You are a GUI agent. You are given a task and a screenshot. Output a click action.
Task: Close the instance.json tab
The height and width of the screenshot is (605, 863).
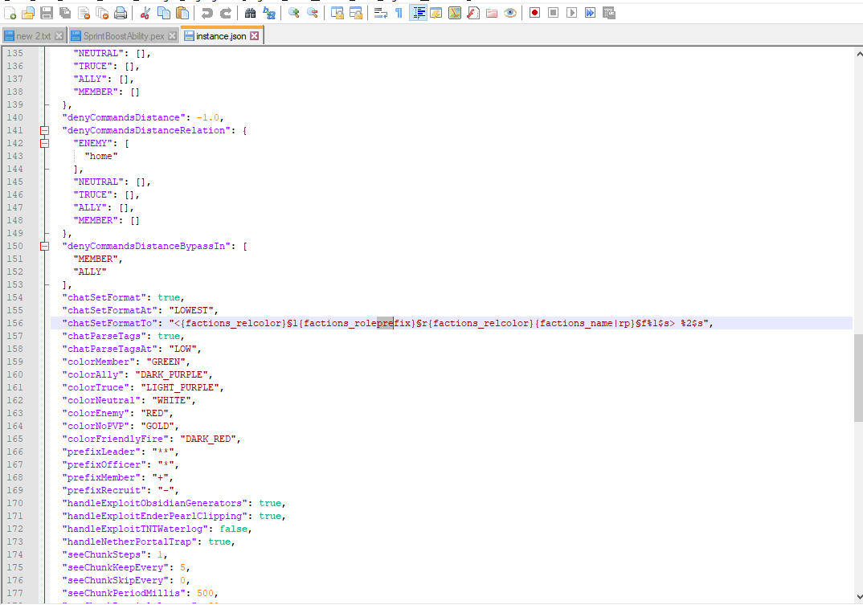254,36
